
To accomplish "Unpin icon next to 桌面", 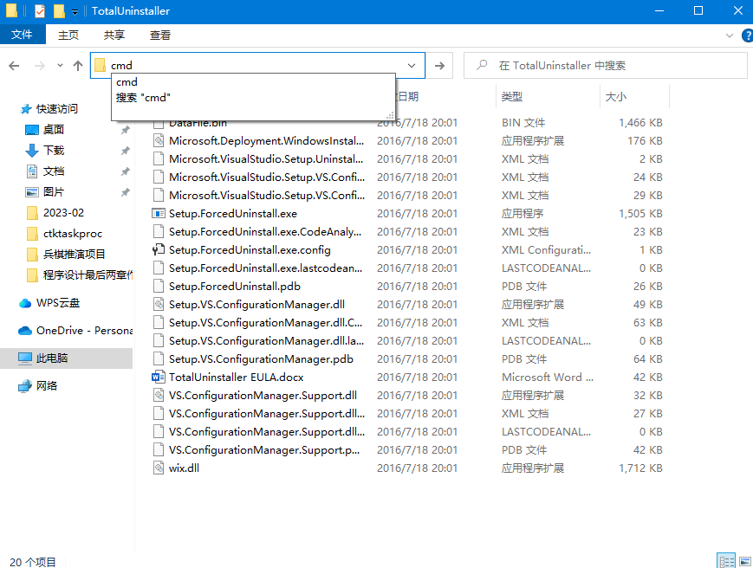I will click(126, 130).
